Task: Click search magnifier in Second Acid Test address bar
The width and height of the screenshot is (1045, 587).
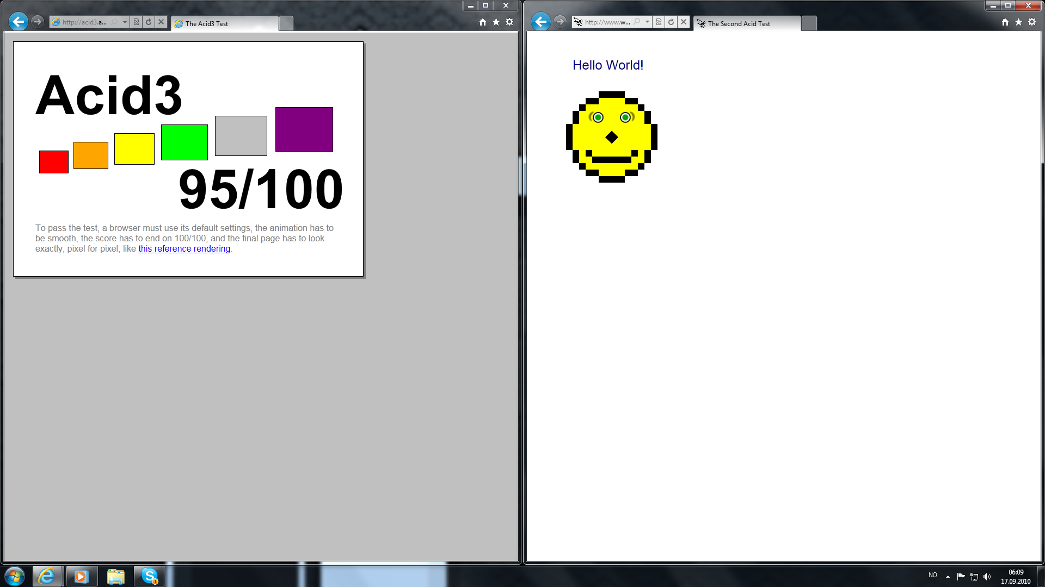Action: pos(637,22)
